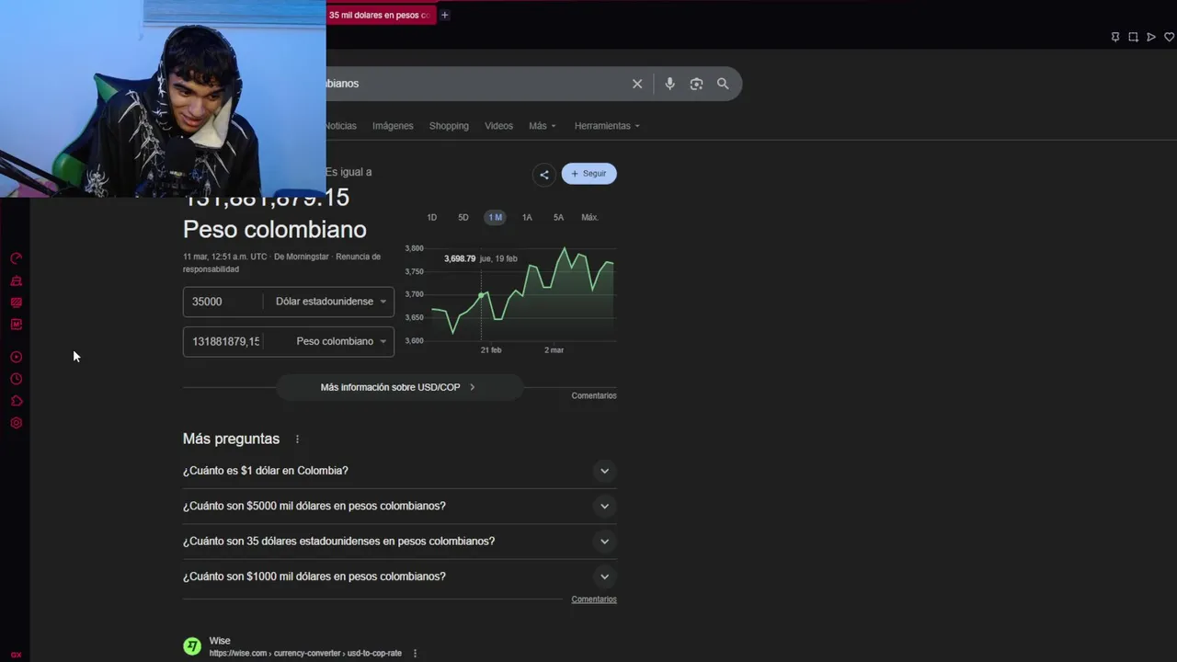Switch to the Videos tab

coord(498,126)
